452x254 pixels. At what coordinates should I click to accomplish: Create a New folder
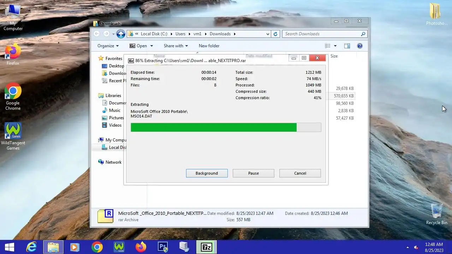(209, 46)
